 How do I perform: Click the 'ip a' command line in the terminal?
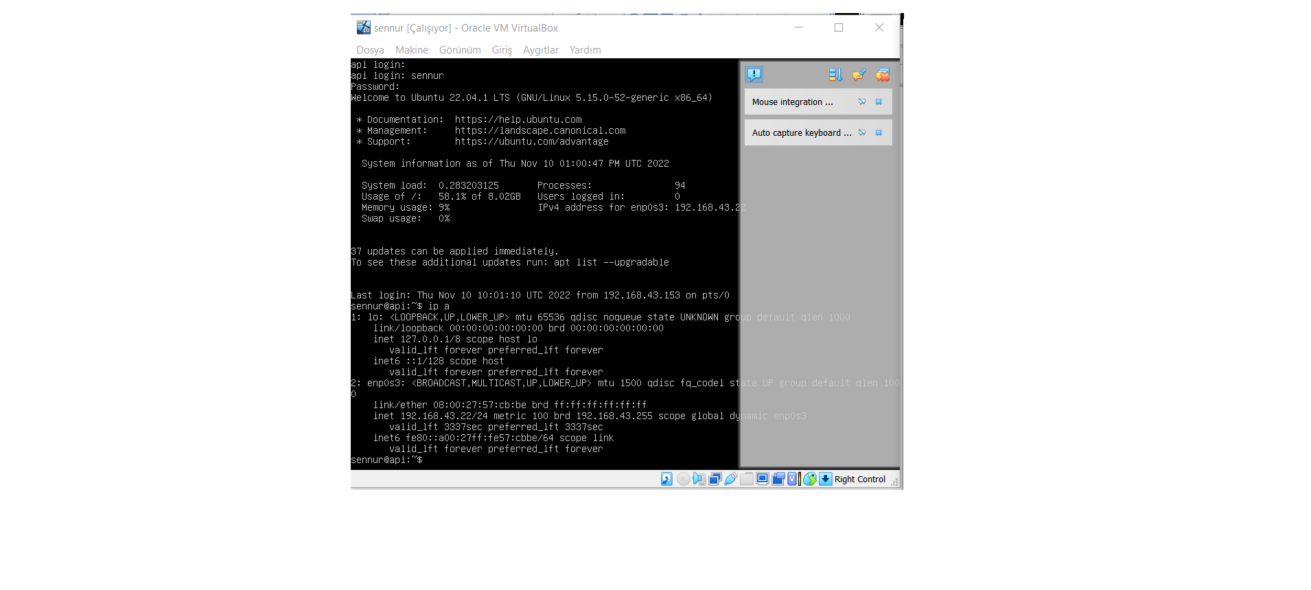[x=400, y=306]
